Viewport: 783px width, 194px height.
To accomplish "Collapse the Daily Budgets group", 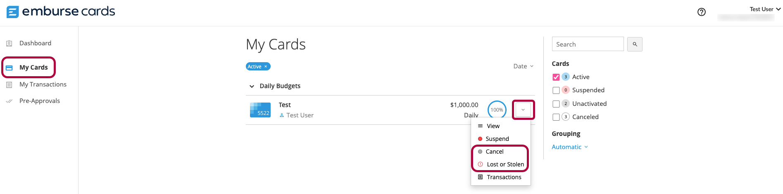I will click(x=252, y=86).
